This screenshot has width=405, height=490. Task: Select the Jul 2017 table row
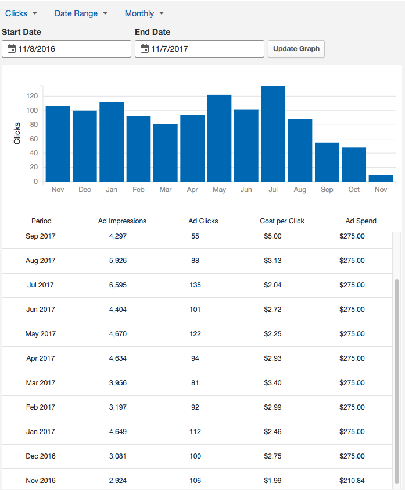point(198,285)
